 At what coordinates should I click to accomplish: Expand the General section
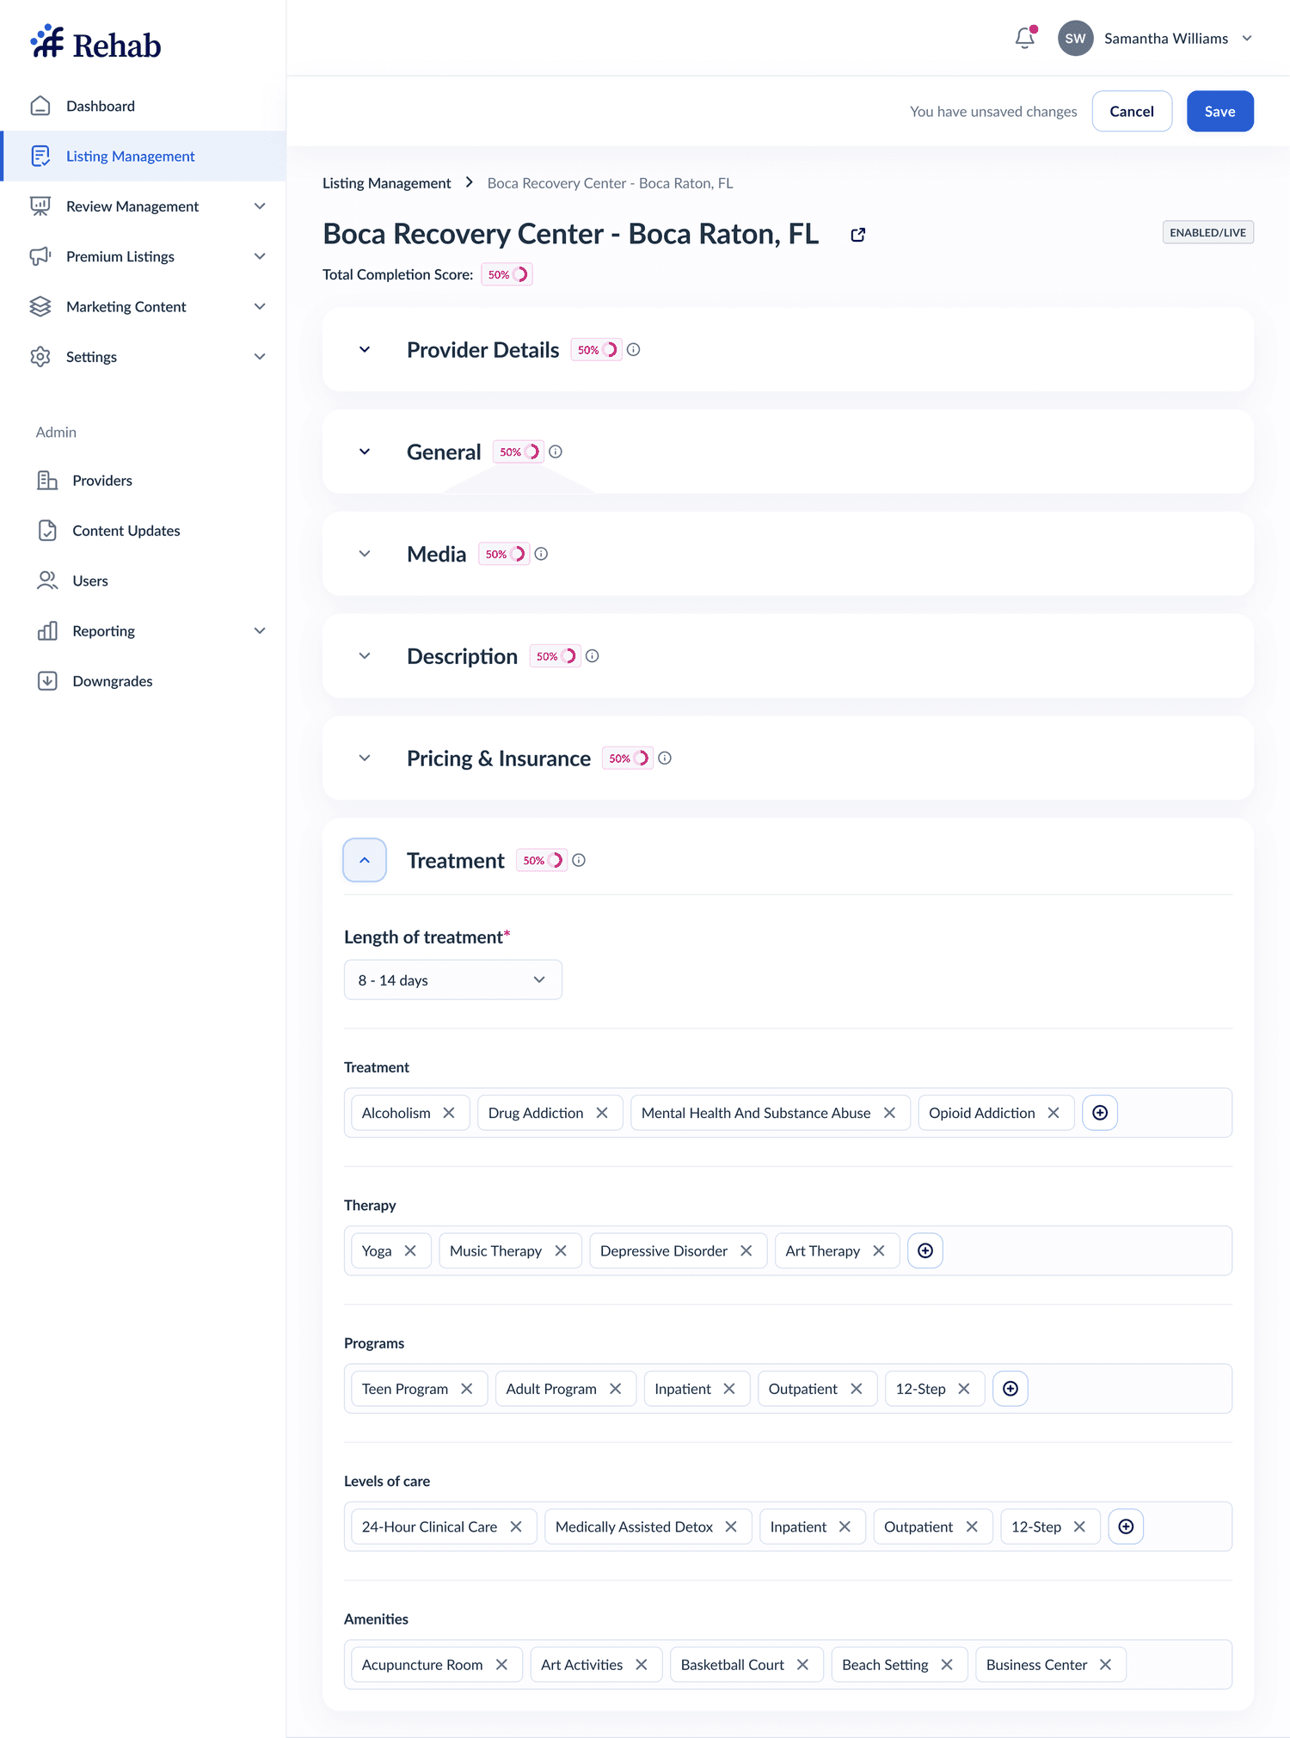[x=365, y=451]
